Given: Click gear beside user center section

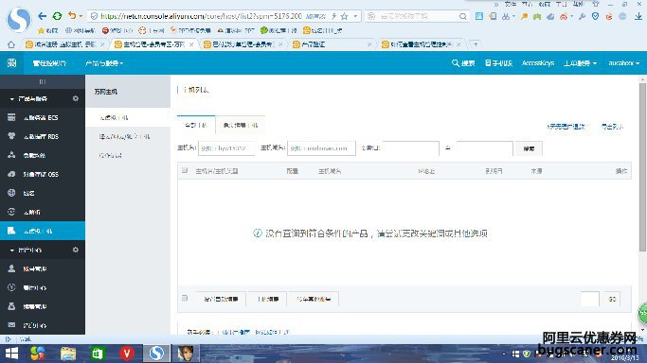Looking at the screenshot, I should pyautogui.click(x=76, y=250).
